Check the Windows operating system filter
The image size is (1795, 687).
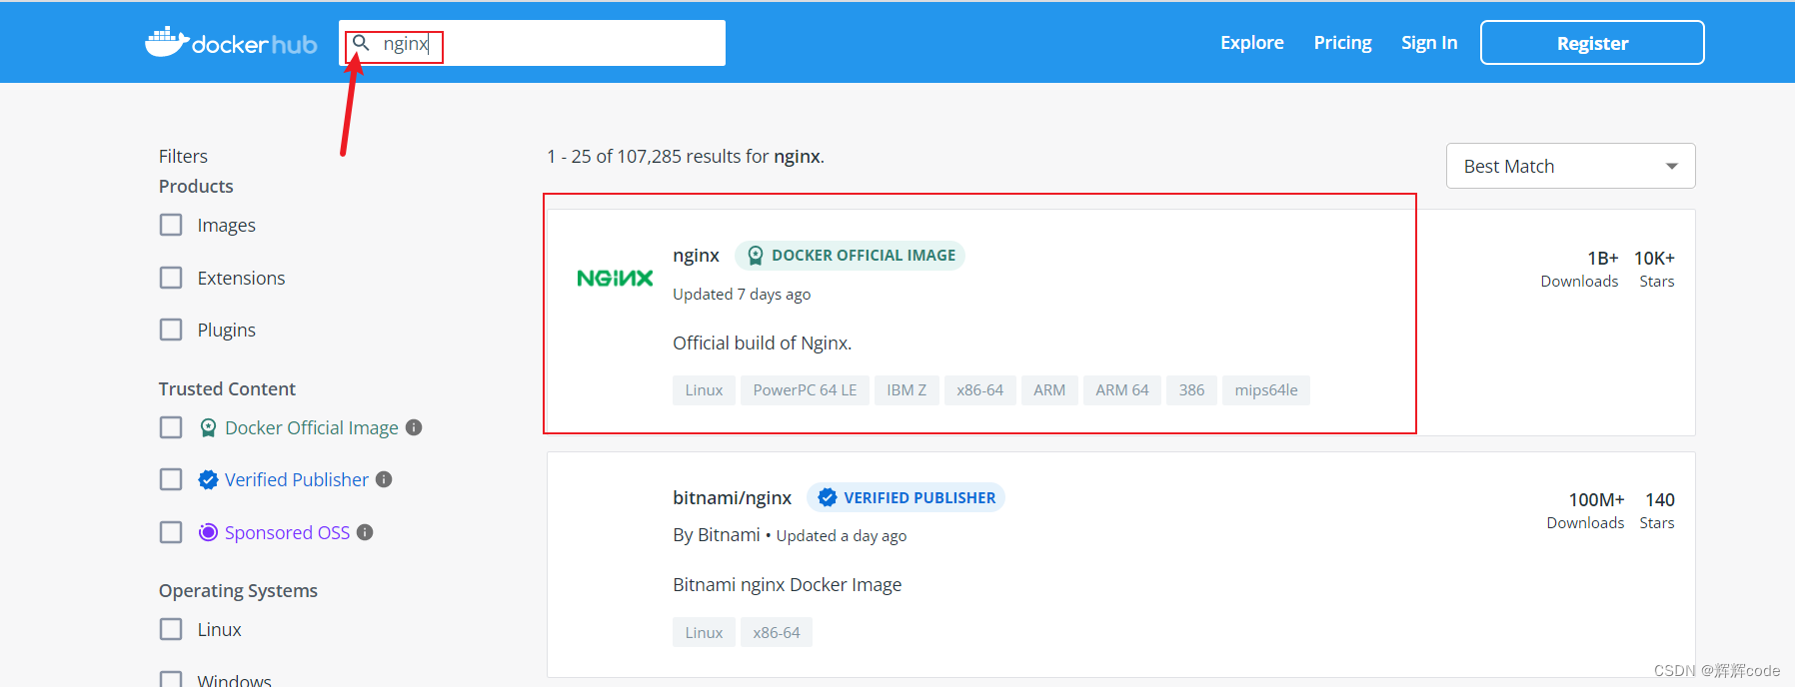171,680
